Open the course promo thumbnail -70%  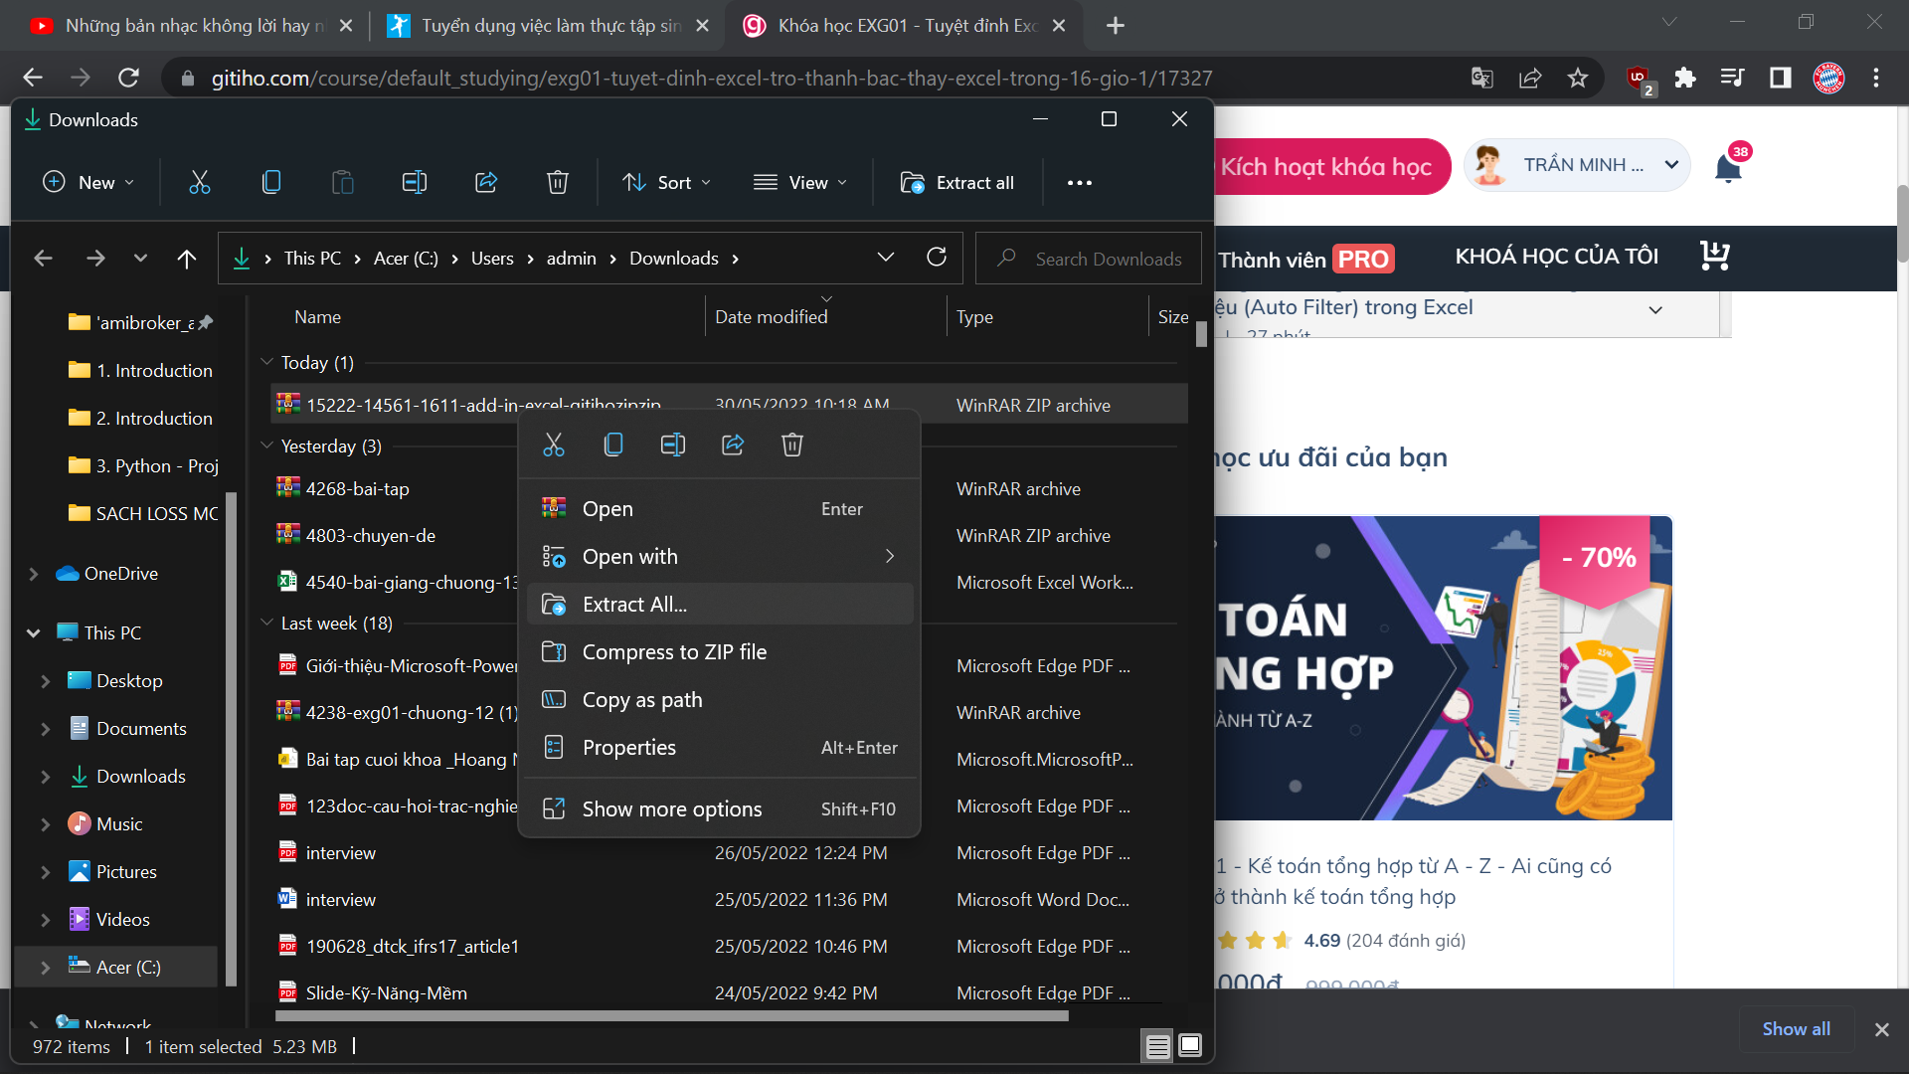(1443, 667)
